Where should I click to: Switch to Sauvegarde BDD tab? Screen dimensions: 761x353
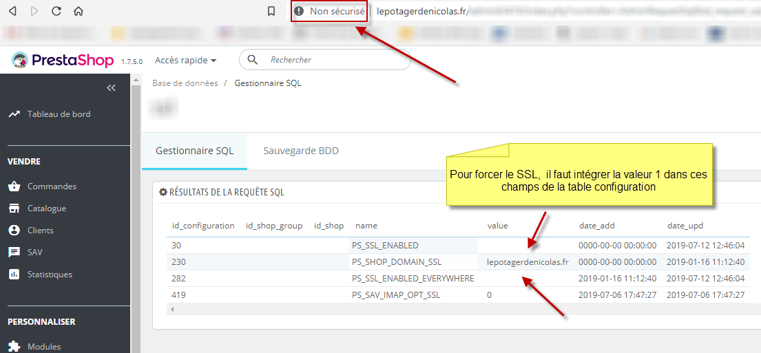click(x=301, y=151)
